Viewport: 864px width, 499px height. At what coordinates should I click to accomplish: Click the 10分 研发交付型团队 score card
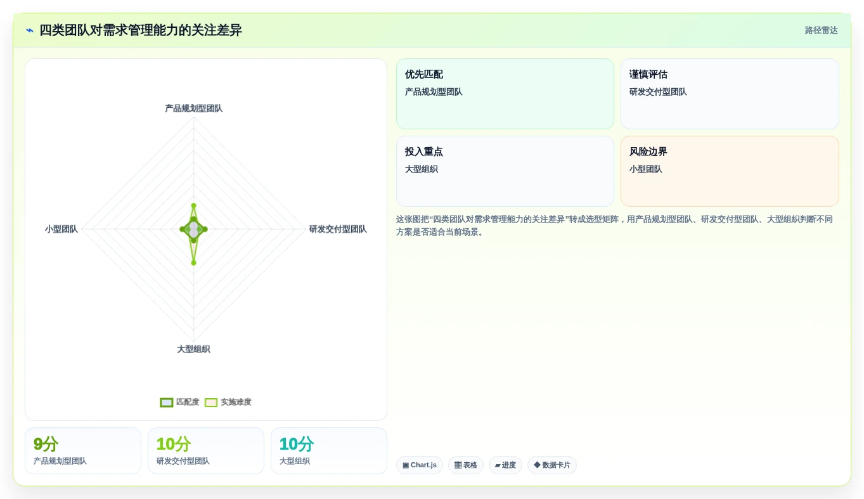coord(206,451)
